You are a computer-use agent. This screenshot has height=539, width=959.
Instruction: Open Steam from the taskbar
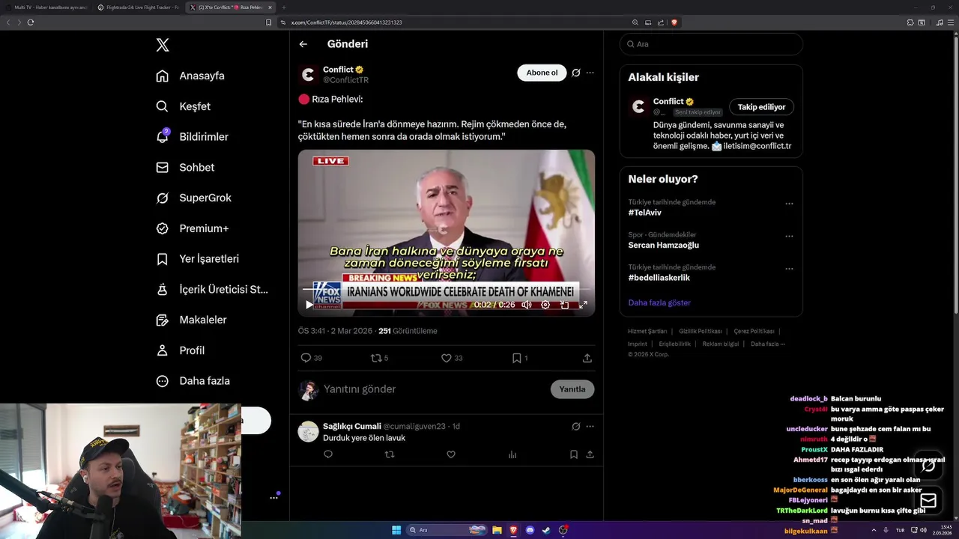[x=547, y=530]
